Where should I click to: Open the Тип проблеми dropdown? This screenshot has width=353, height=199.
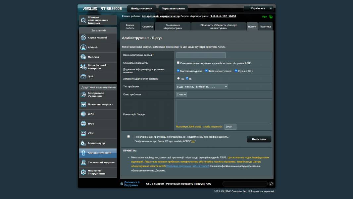click(x=202, y=87)
